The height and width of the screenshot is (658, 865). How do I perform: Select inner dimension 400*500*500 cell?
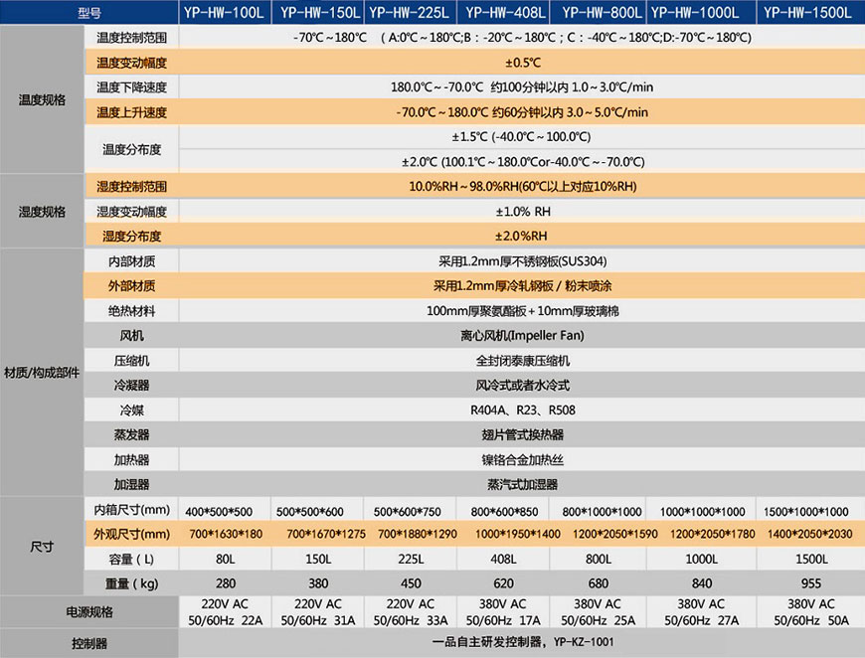tap(226, 511)
